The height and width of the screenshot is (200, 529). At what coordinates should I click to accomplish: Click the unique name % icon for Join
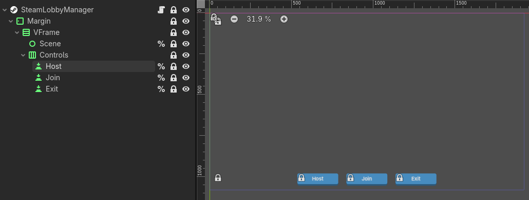(161, 78)
